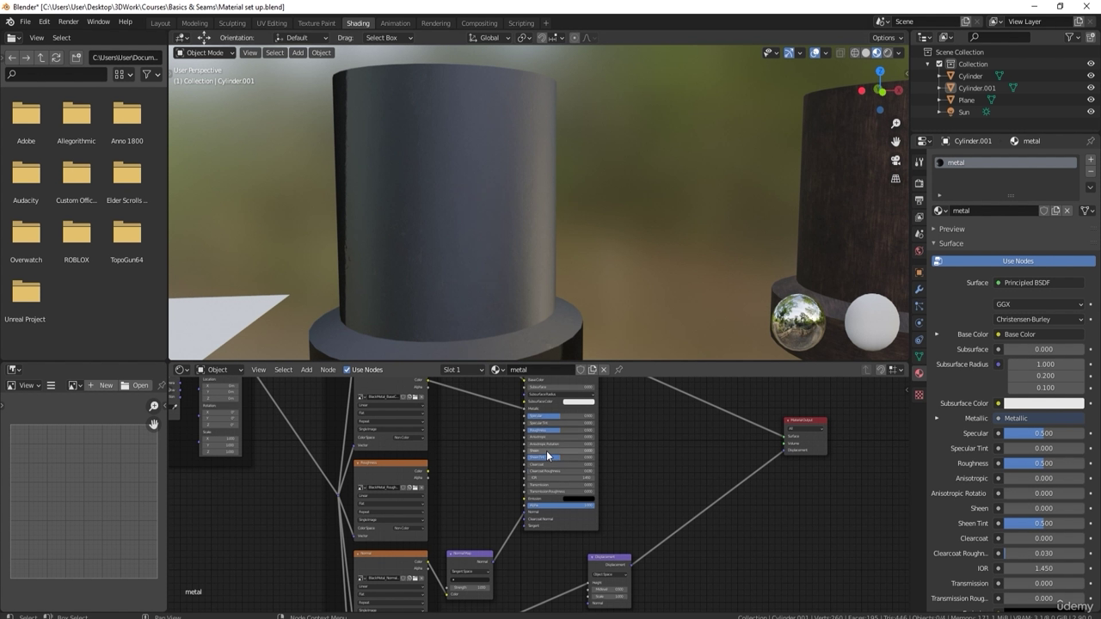Image resolution: width=1101 pixels, height=619 pixels.
Task: Unlink the metal material with X icon
Action: 1067,211
